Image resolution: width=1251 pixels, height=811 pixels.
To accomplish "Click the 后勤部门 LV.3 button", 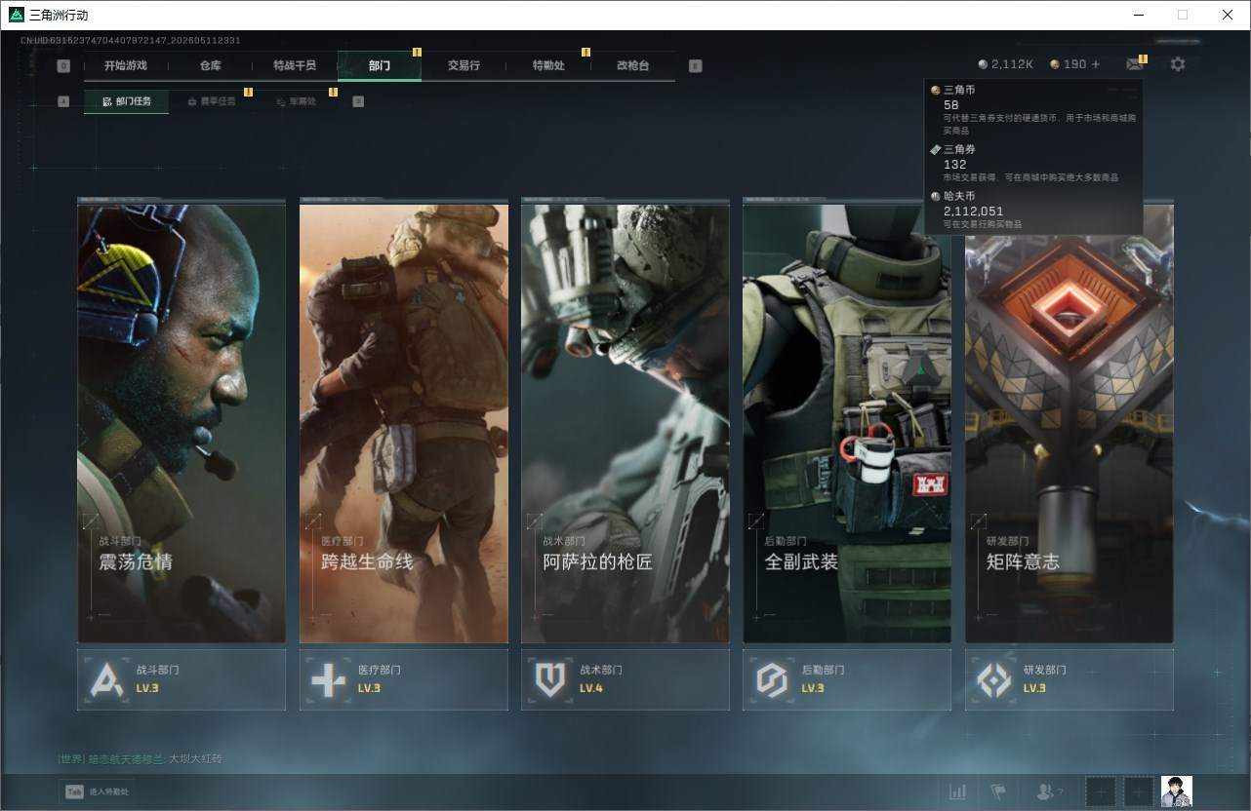I will [x=847, y=679].
